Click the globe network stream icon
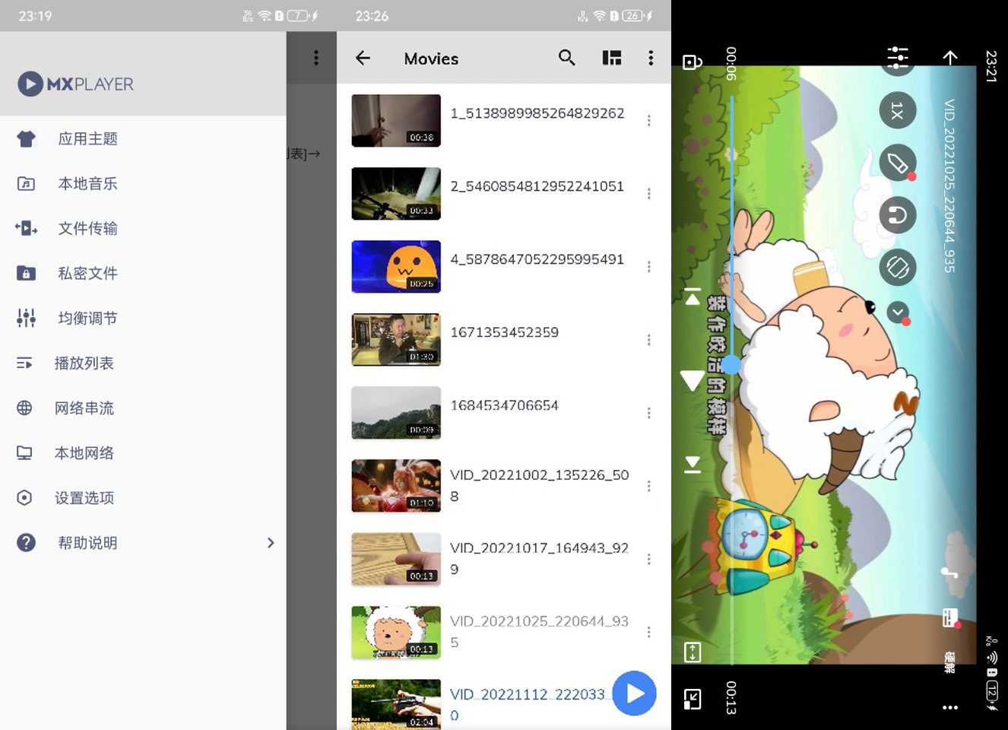This screenshot has height=730, width=1008. point(24,408)
